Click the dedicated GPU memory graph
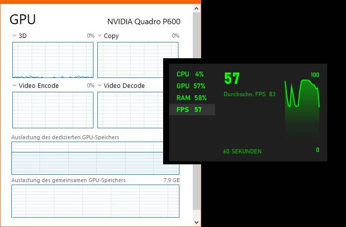This screenshot has width=346, height=227. point(87,158)
